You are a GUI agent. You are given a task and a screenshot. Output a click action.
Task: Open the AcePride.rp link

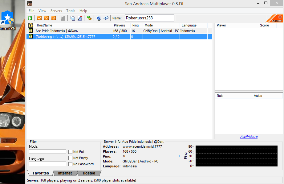pos(249,137)
